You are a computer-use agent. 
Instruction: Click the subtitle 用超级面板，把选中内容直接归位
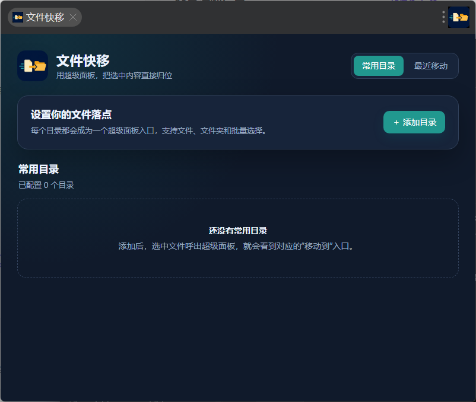[x=114, y=75]
